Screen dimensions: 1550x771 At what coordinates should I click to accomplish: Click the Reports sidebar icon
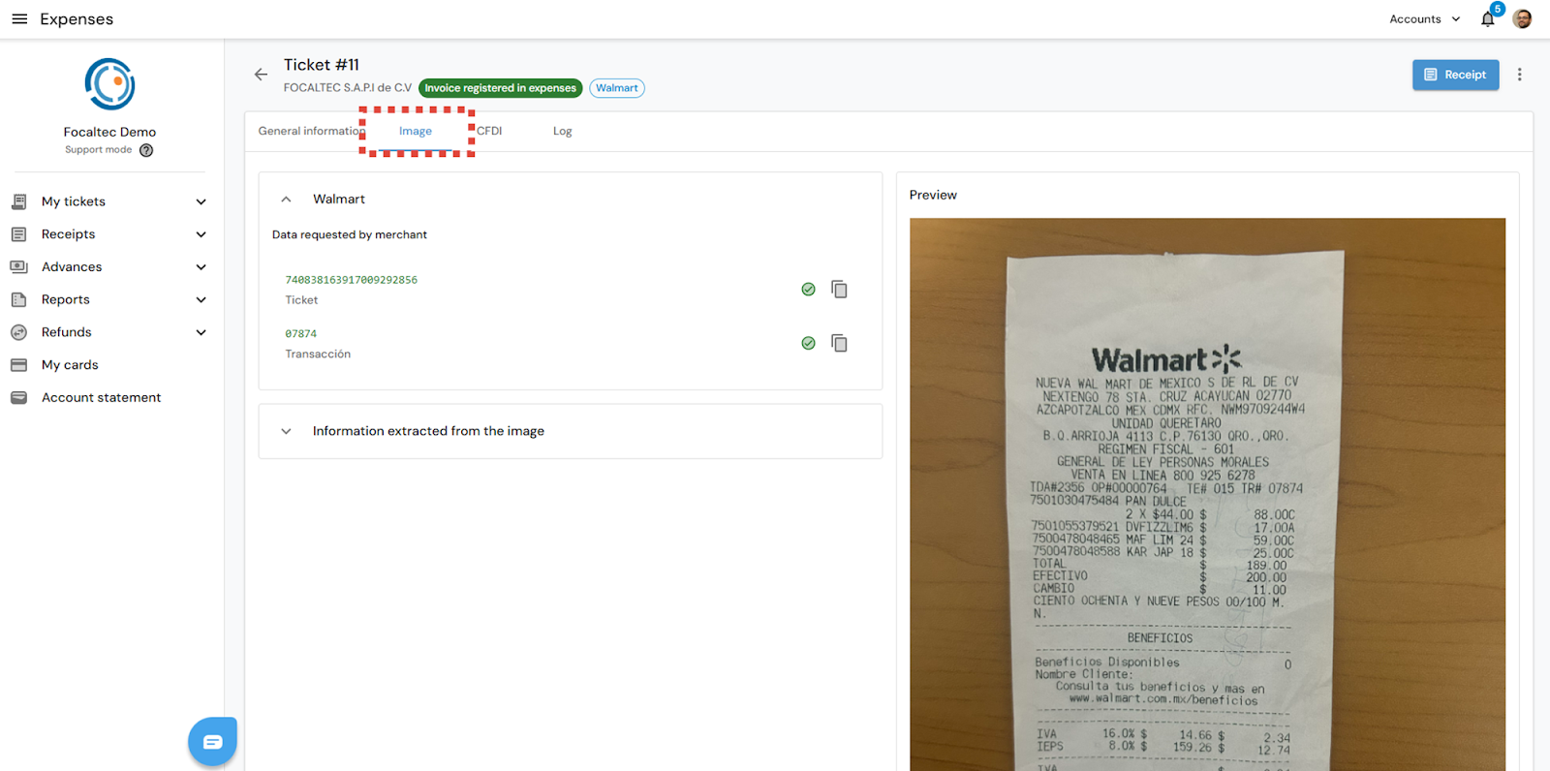(x=18, y=300)
